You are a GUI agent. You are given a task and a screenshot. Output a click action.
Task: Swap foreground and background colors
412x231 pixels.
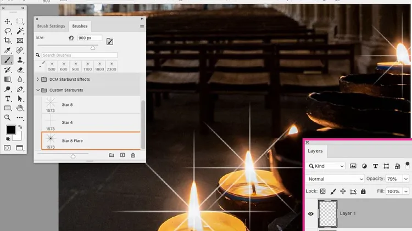(20, 127)
